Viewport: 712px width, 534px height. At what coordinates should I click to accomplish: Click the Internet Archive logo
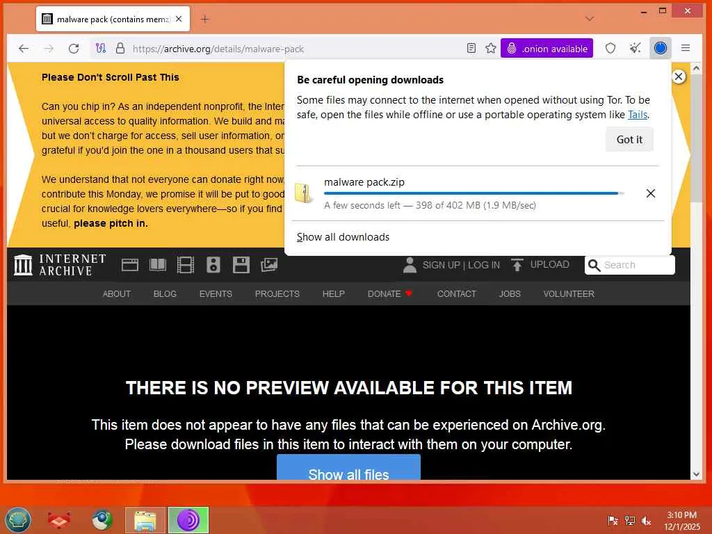[60, 265]
